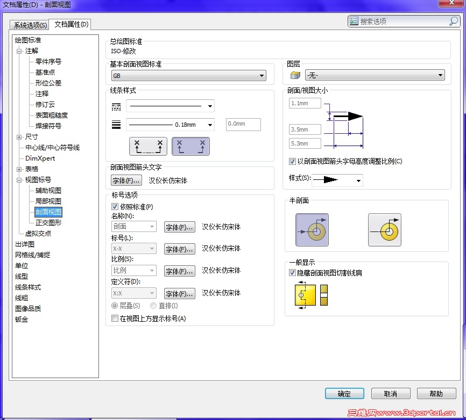
Task: Select 表面粗糙度 in the tree
Action: [x=52, y=115]
